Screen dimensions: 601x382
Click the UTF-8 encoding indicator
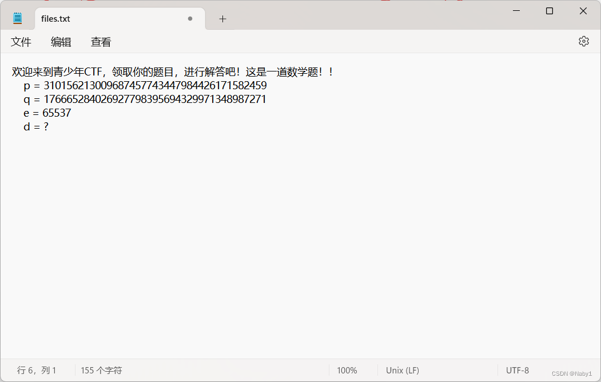517,370
